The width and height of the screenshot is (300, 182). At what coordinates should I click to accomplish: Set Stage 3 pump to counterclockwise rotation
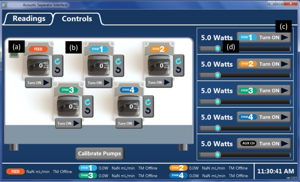tap(88, 110)
